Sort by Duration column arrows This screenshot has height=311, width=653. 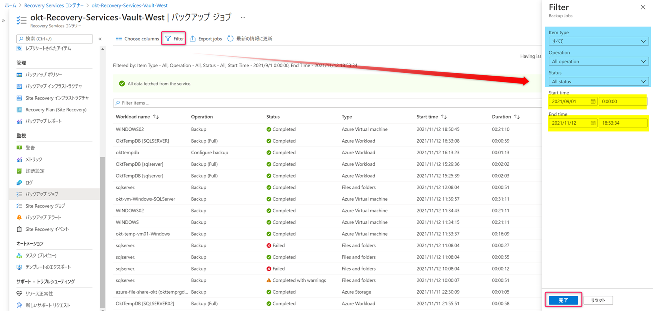click(517, 117)
